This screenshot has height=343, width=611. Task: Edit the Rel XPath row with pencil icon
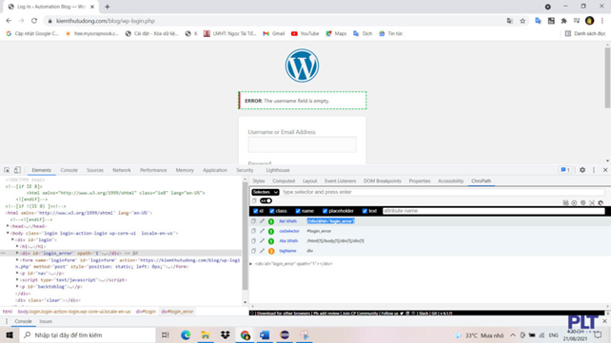click(262, 220)
